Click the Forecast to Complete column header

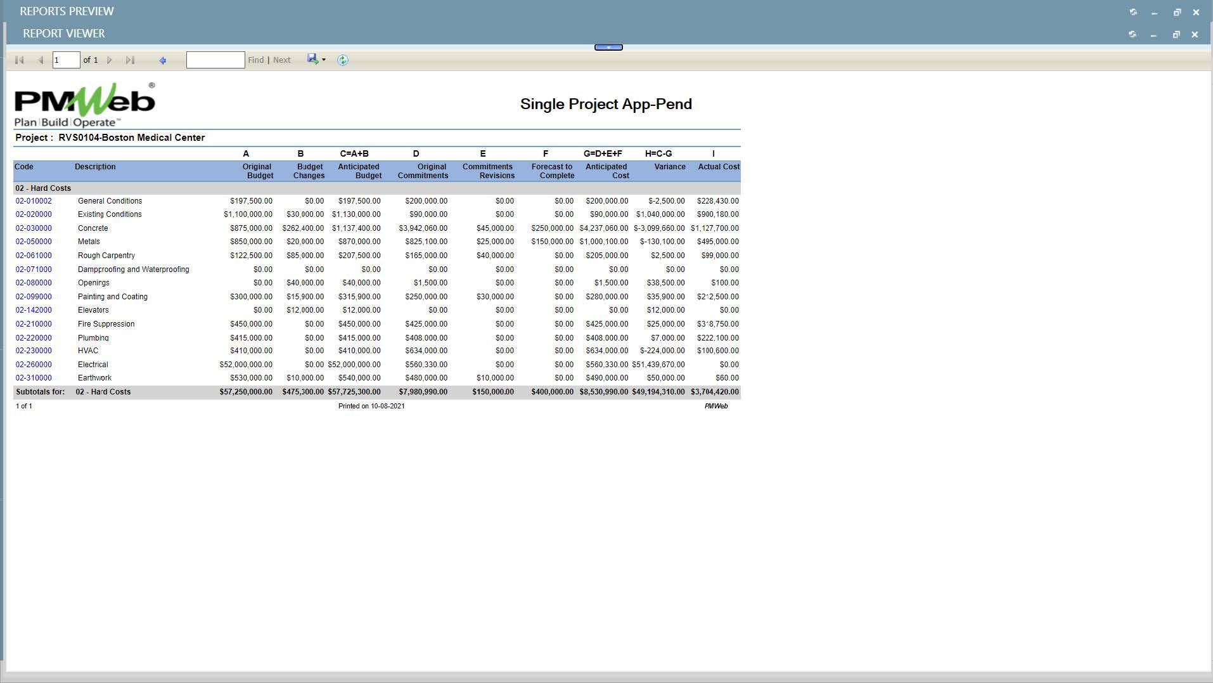[553, 171]
